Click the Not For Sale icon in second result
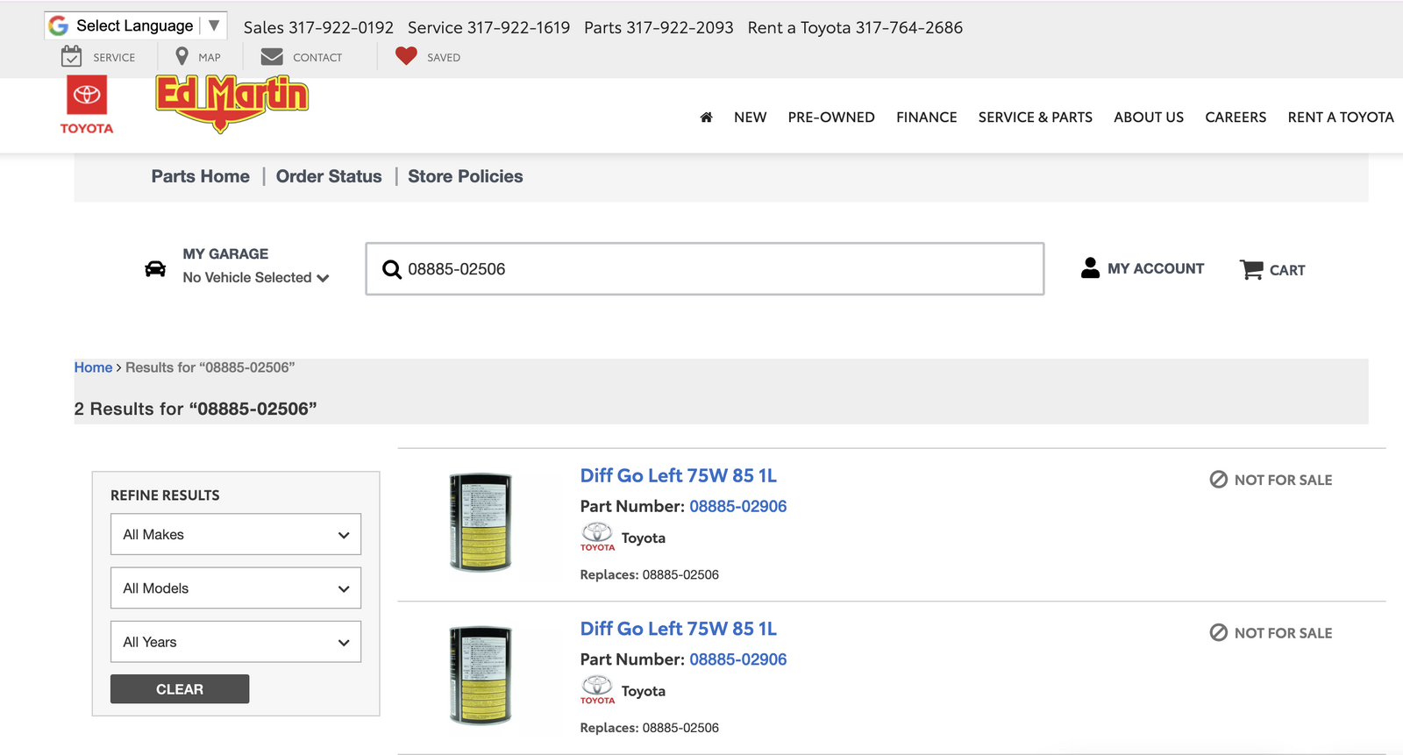This screenshot has width=1403, height=755. pos(1218,632)
